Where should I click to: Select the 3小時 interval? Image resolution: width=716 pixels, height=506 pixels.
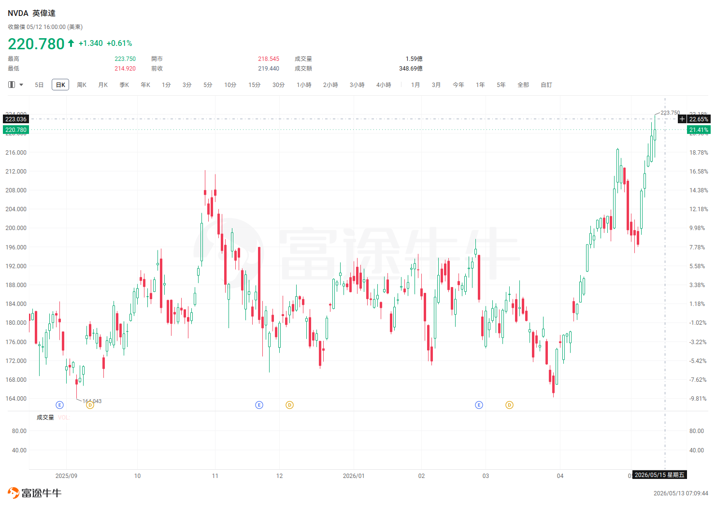click(x=357, y=85)
